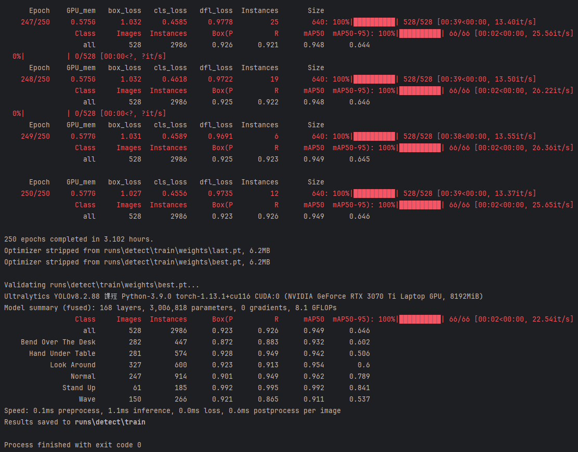The height and width of the screenshot is (452, 578).
Task: Select cls_loss value 0.4618
Action: coord(175,79)
